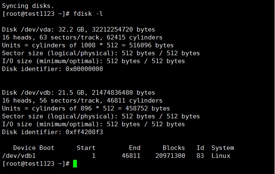
Task: Select the 'fdisk -l' command text
Action: click(x=88, y=14)
